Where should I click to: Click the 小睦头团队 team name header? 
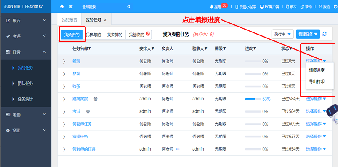pos(13,7)
